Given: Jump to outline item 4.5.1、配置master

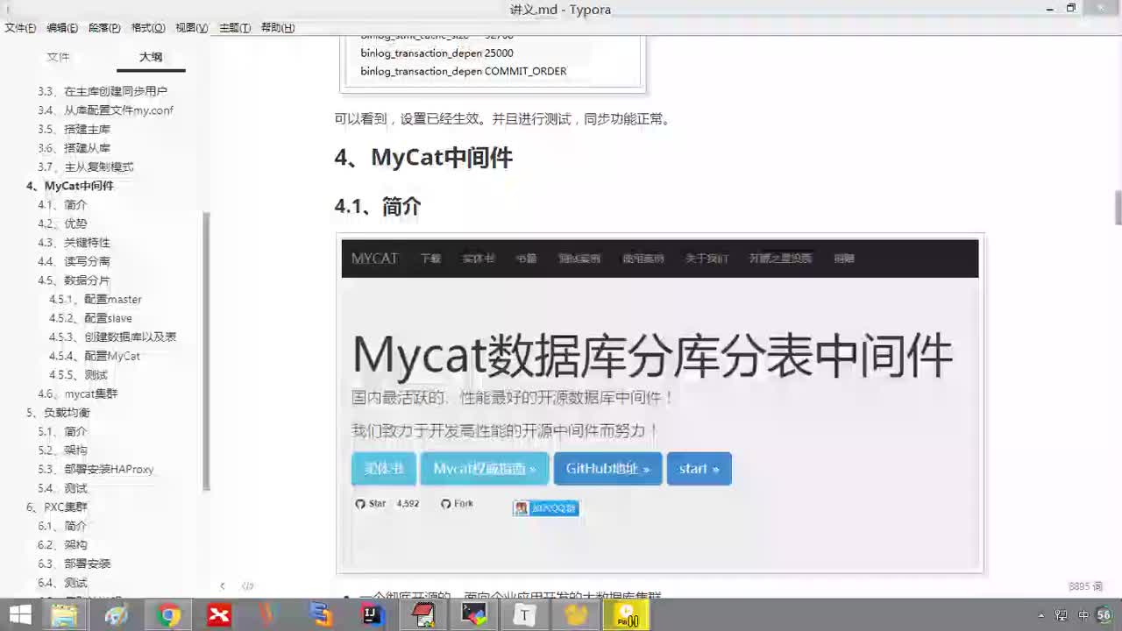Looking at the screenshot, I should (x=95, y=299).
